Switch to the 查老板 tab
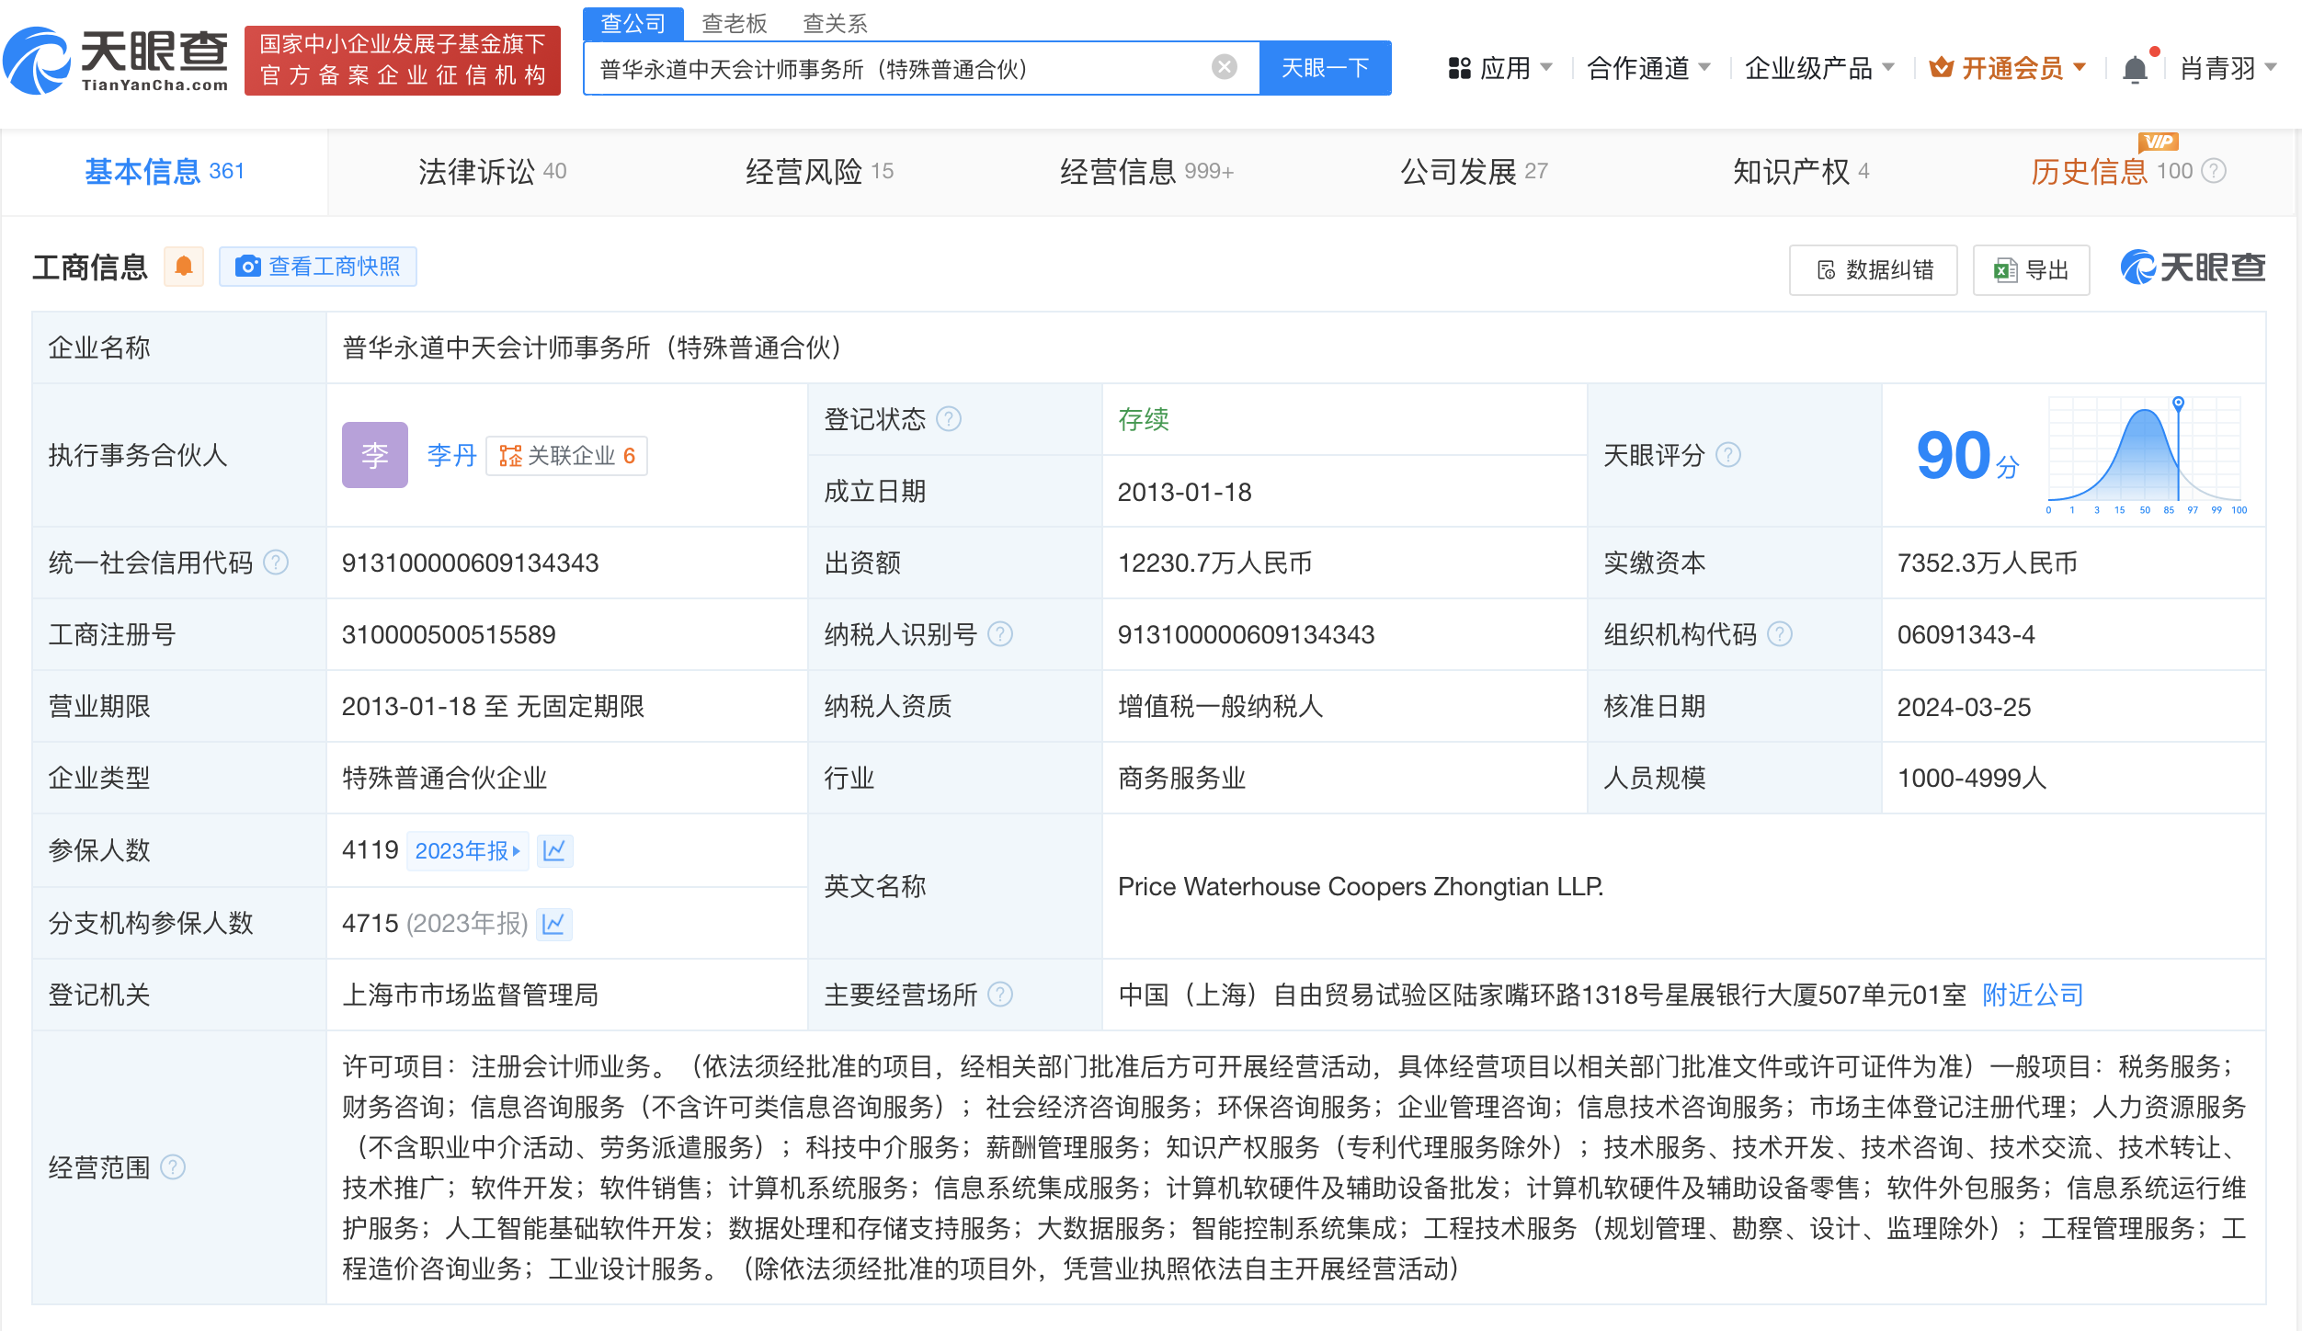The width and height of the screenshot is (2302, 1331). [734, 23]
